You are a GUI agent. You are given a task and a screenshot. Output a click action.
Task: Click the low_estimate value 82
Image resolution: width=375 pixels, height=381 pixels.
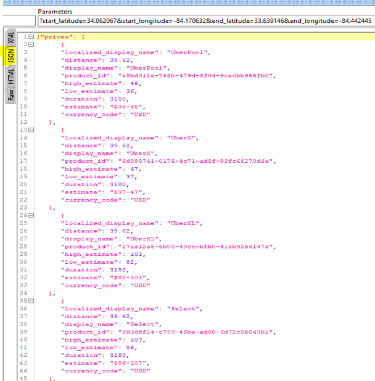[130, 263]
